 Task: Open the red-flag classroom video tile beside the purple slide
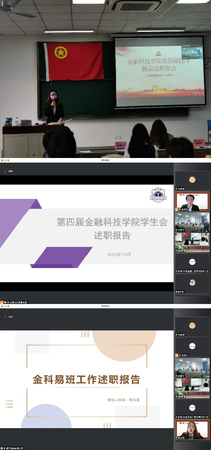pos(192,243)
